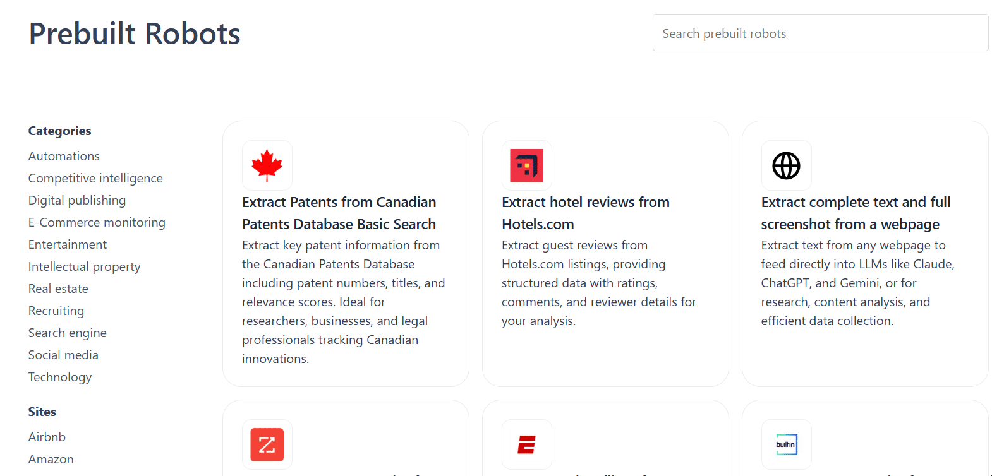Select the Competitive intelligence category
The height and width of the screenshot is (476, 992).
95,178
